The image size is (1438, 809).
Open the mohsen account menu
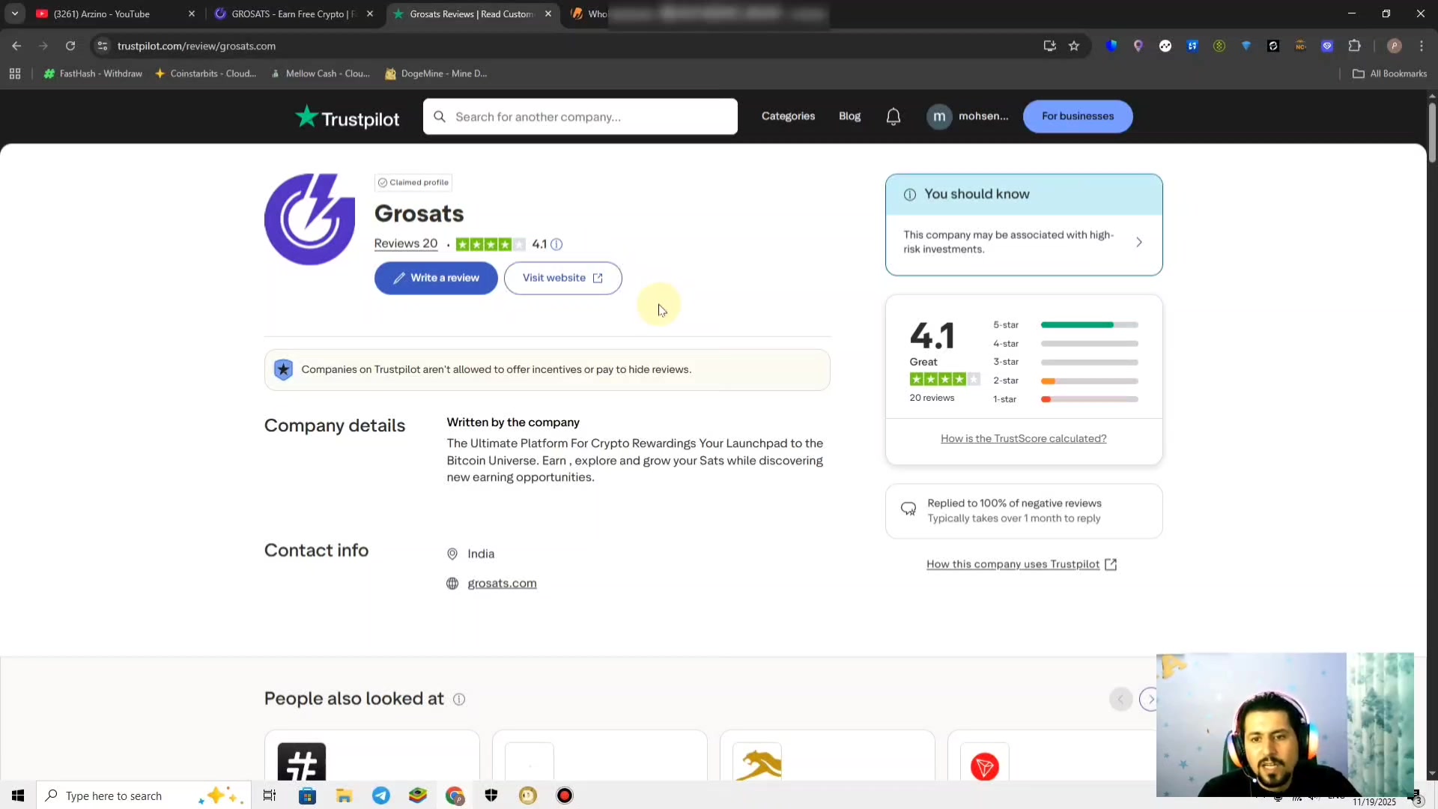click(968, 116)
